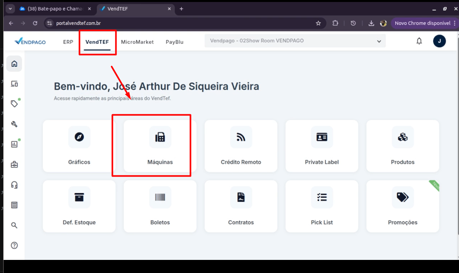Click the address bar URL portalvendtef.com.br
Screen dimensions: 459x273
coord(78,23)
